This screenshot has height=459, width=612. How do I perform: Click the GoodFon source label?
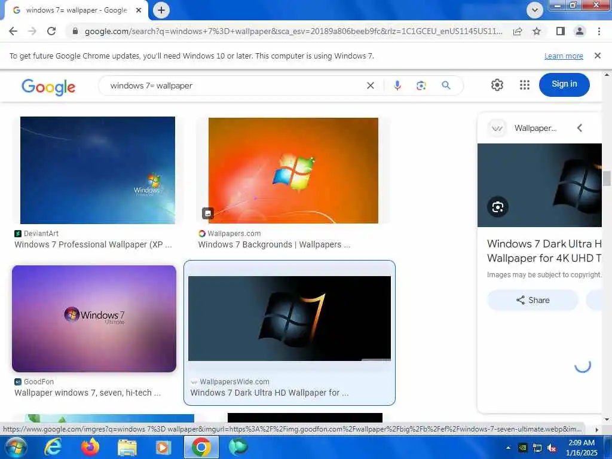[x=39, y=382]
